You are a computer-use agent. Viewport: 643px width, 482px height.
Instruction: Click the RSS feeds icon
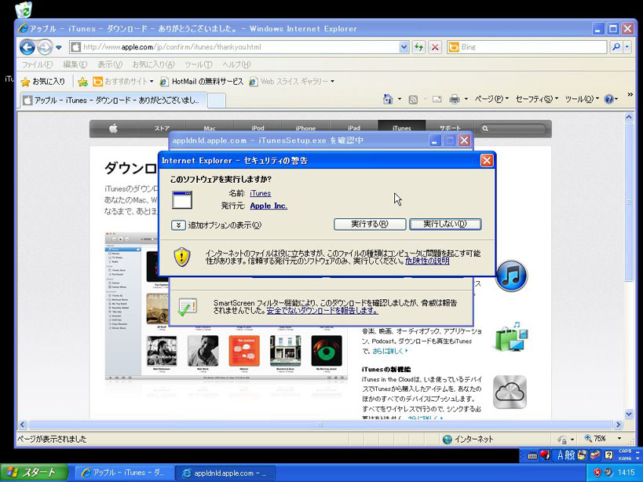coord(413,99)
